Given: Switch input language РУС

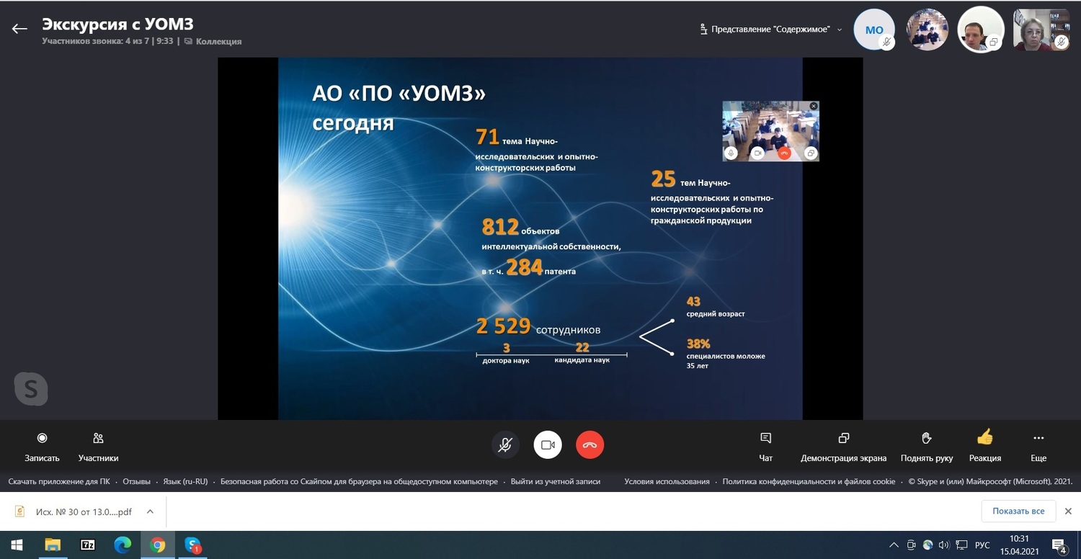Looking at the screenshot, I should [982, 545].
